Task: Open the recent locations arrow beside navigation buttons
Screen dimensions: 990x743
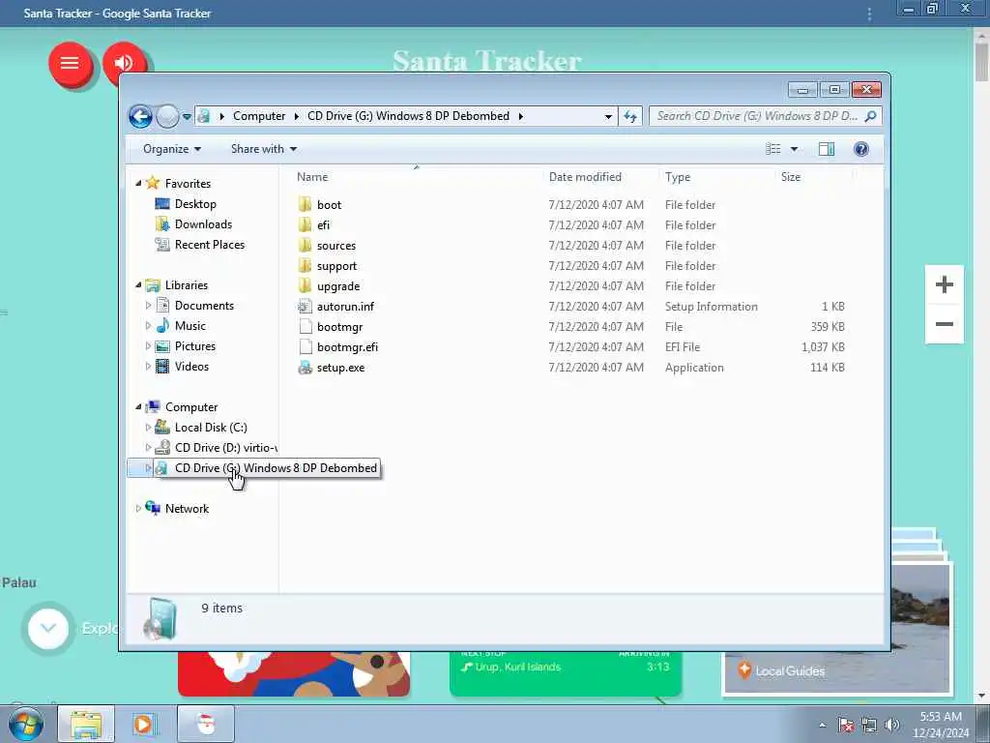Action: (x=187, y=116)
